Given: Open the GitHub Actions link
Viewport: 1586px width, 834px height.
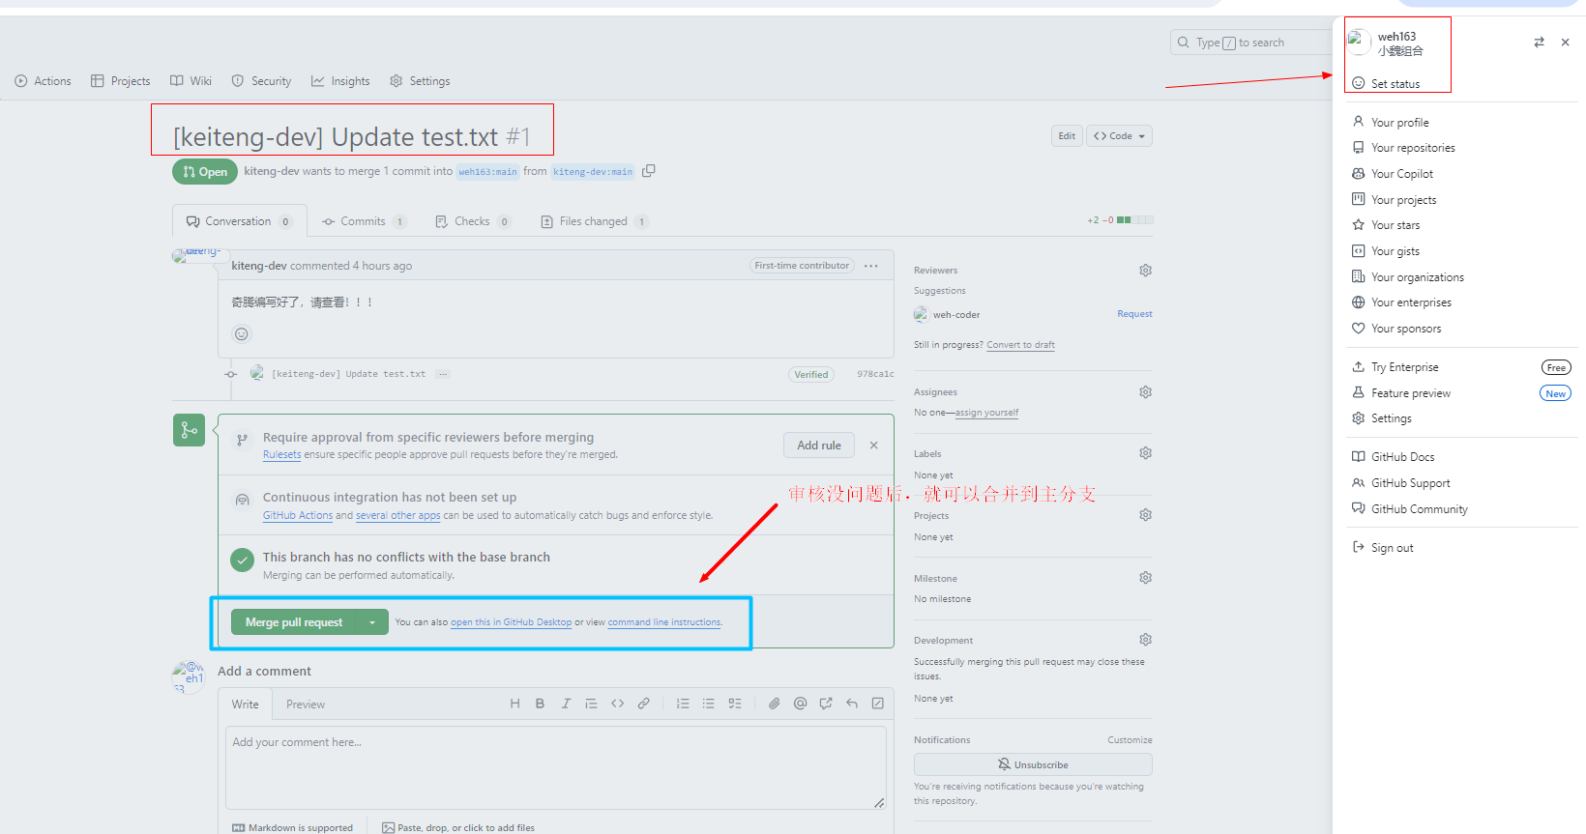Looking at the screenshot, I should click(x=298, y=515).
